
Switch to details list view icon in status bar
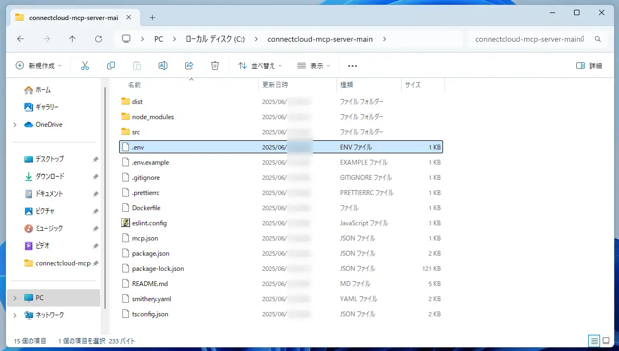594,341
